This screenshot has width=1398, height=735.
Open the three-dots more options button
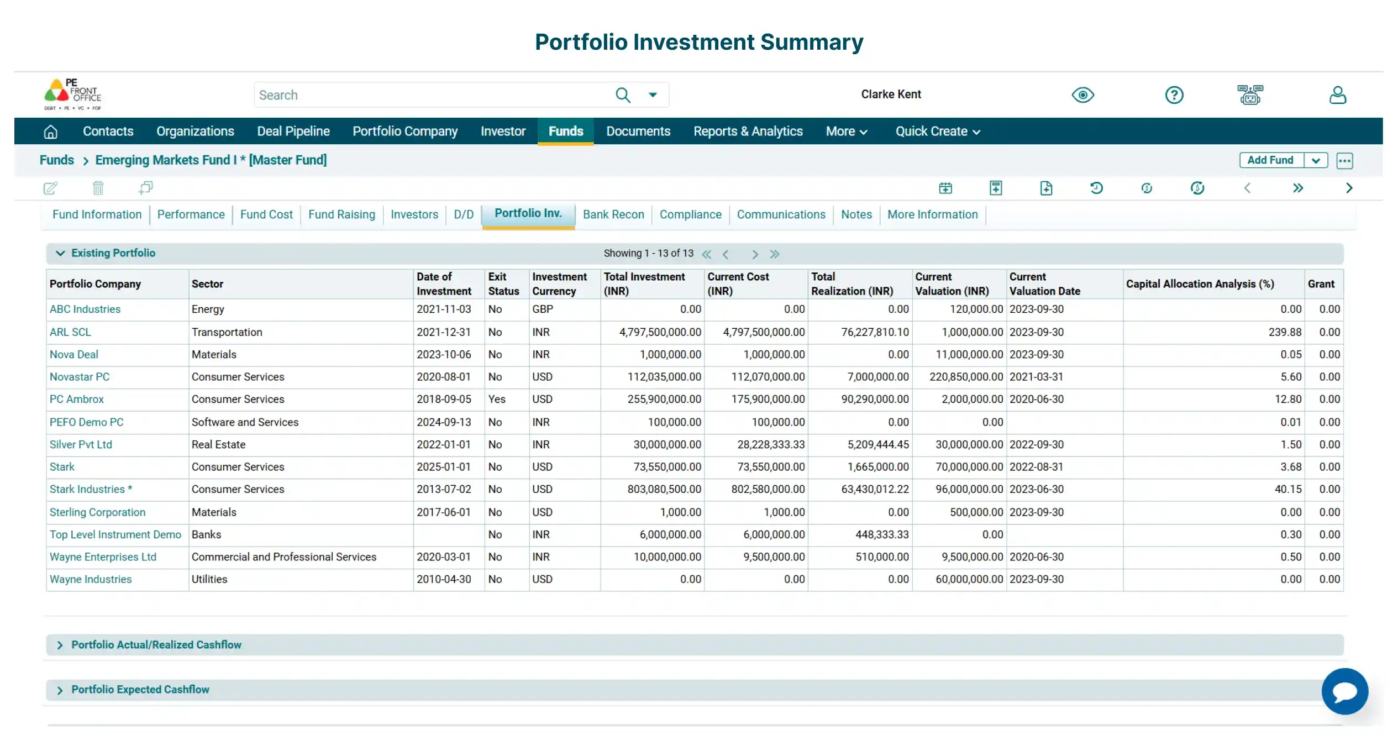pos(1344,161)
